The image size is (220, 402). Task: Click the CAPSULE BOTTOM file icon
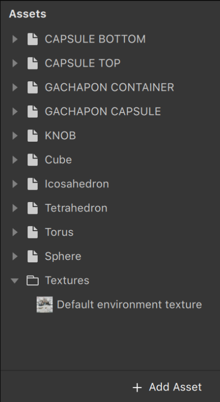[33, 39]
